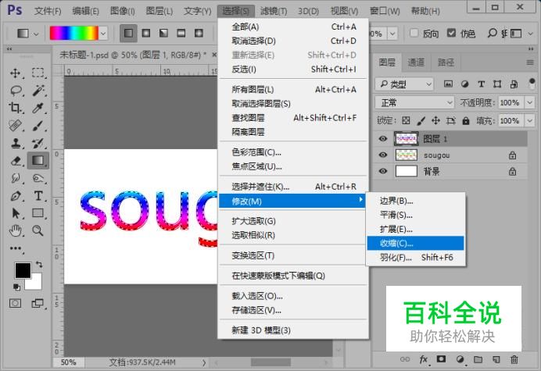Hide the 背景 layer visibility eye

pyautogui.click(x=383, y=171)
